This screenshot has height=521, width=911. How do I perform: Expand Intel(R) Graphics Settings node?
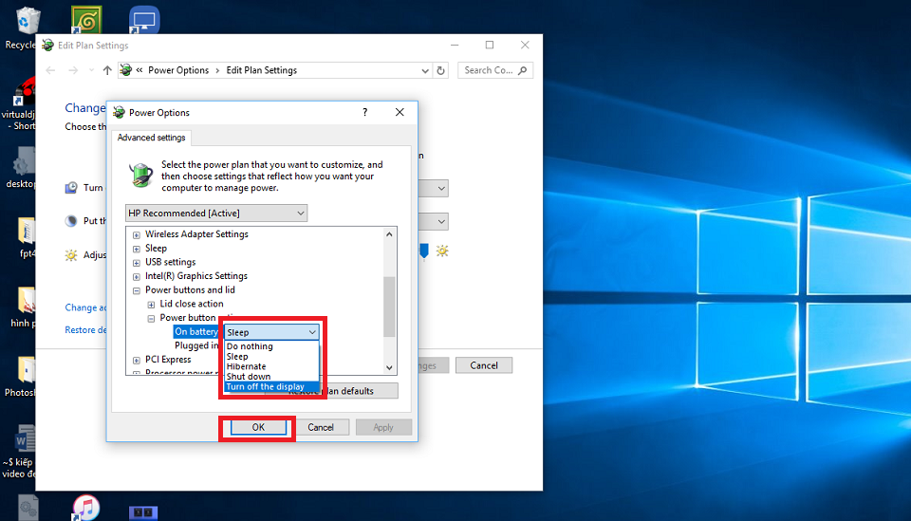[137, 276]
